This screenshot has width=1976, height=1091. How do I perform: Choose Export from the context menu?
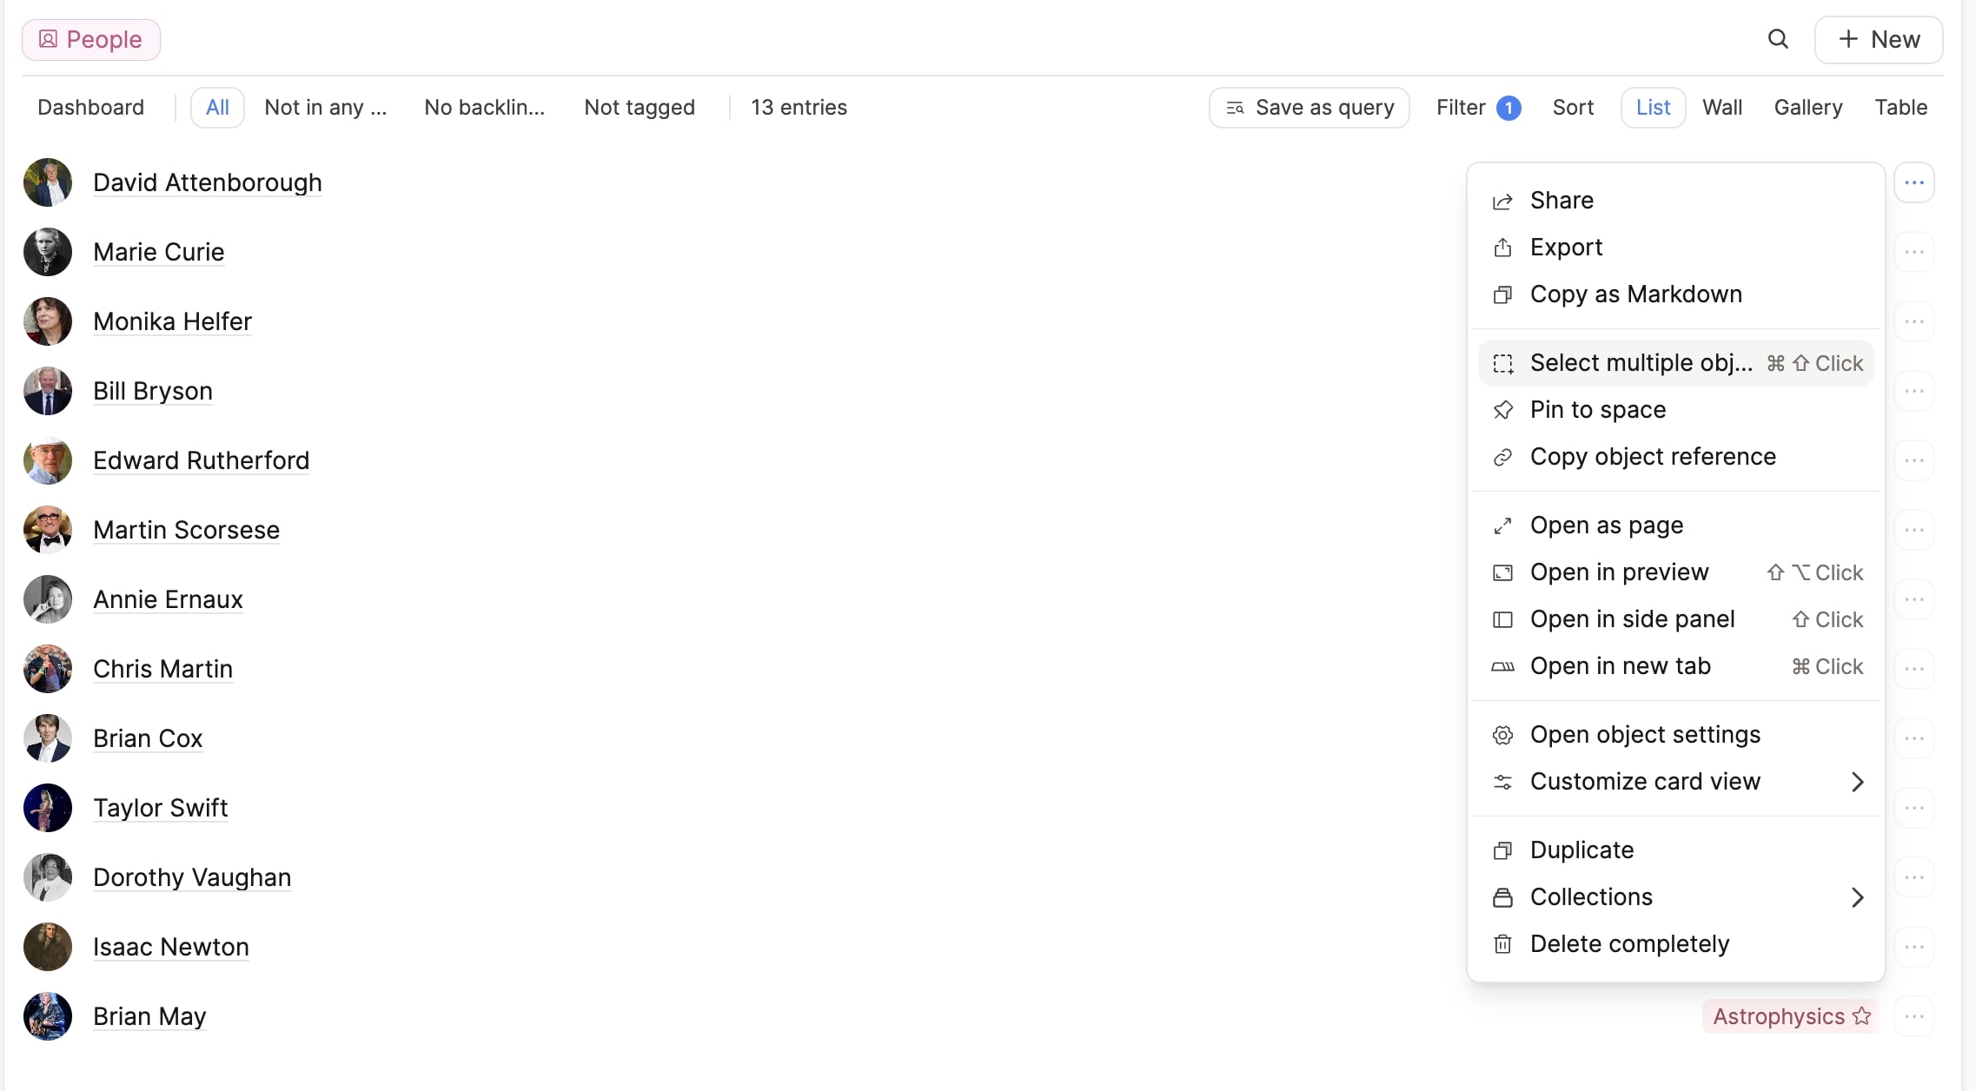tap(1566, 248)
